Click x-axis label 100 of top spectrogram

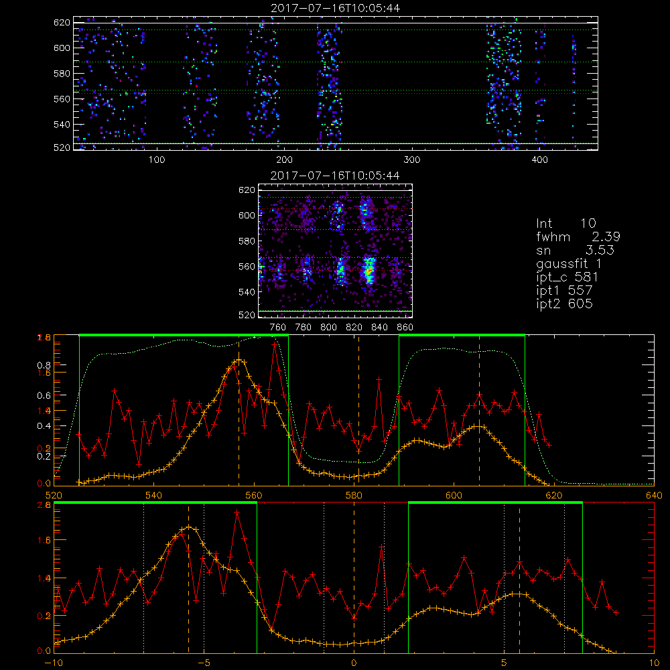point(157,160)
